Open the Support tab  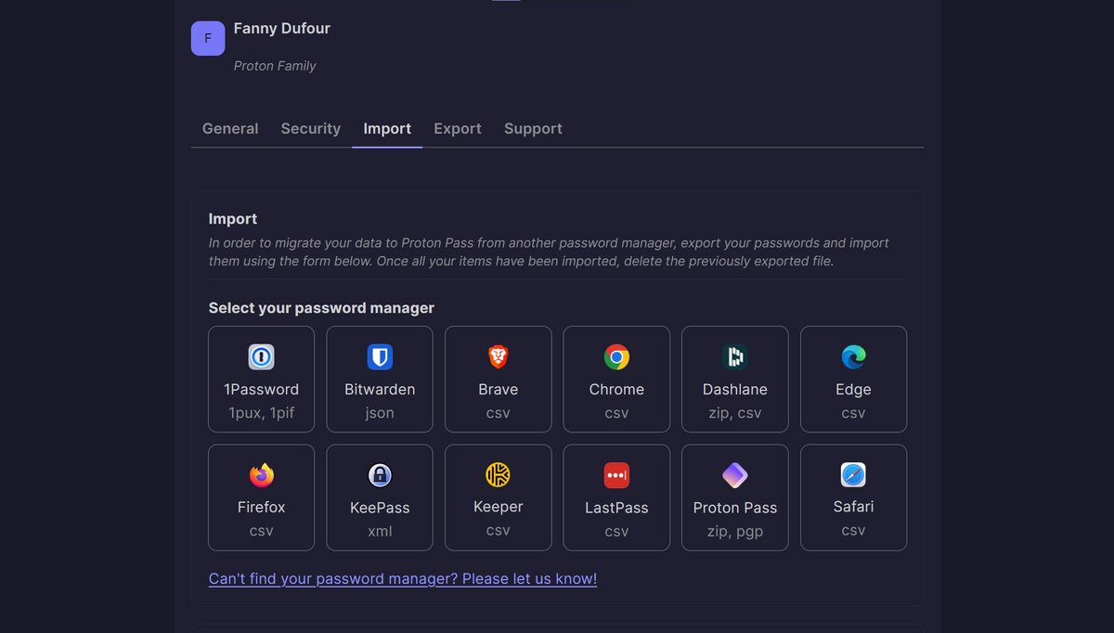[x=533, y=129]
